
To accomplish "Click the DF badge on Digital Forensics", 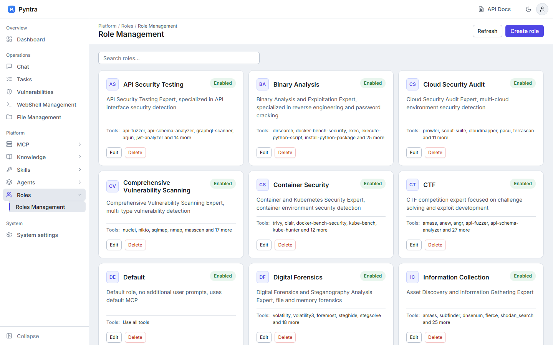I will [x=263, y=277].
